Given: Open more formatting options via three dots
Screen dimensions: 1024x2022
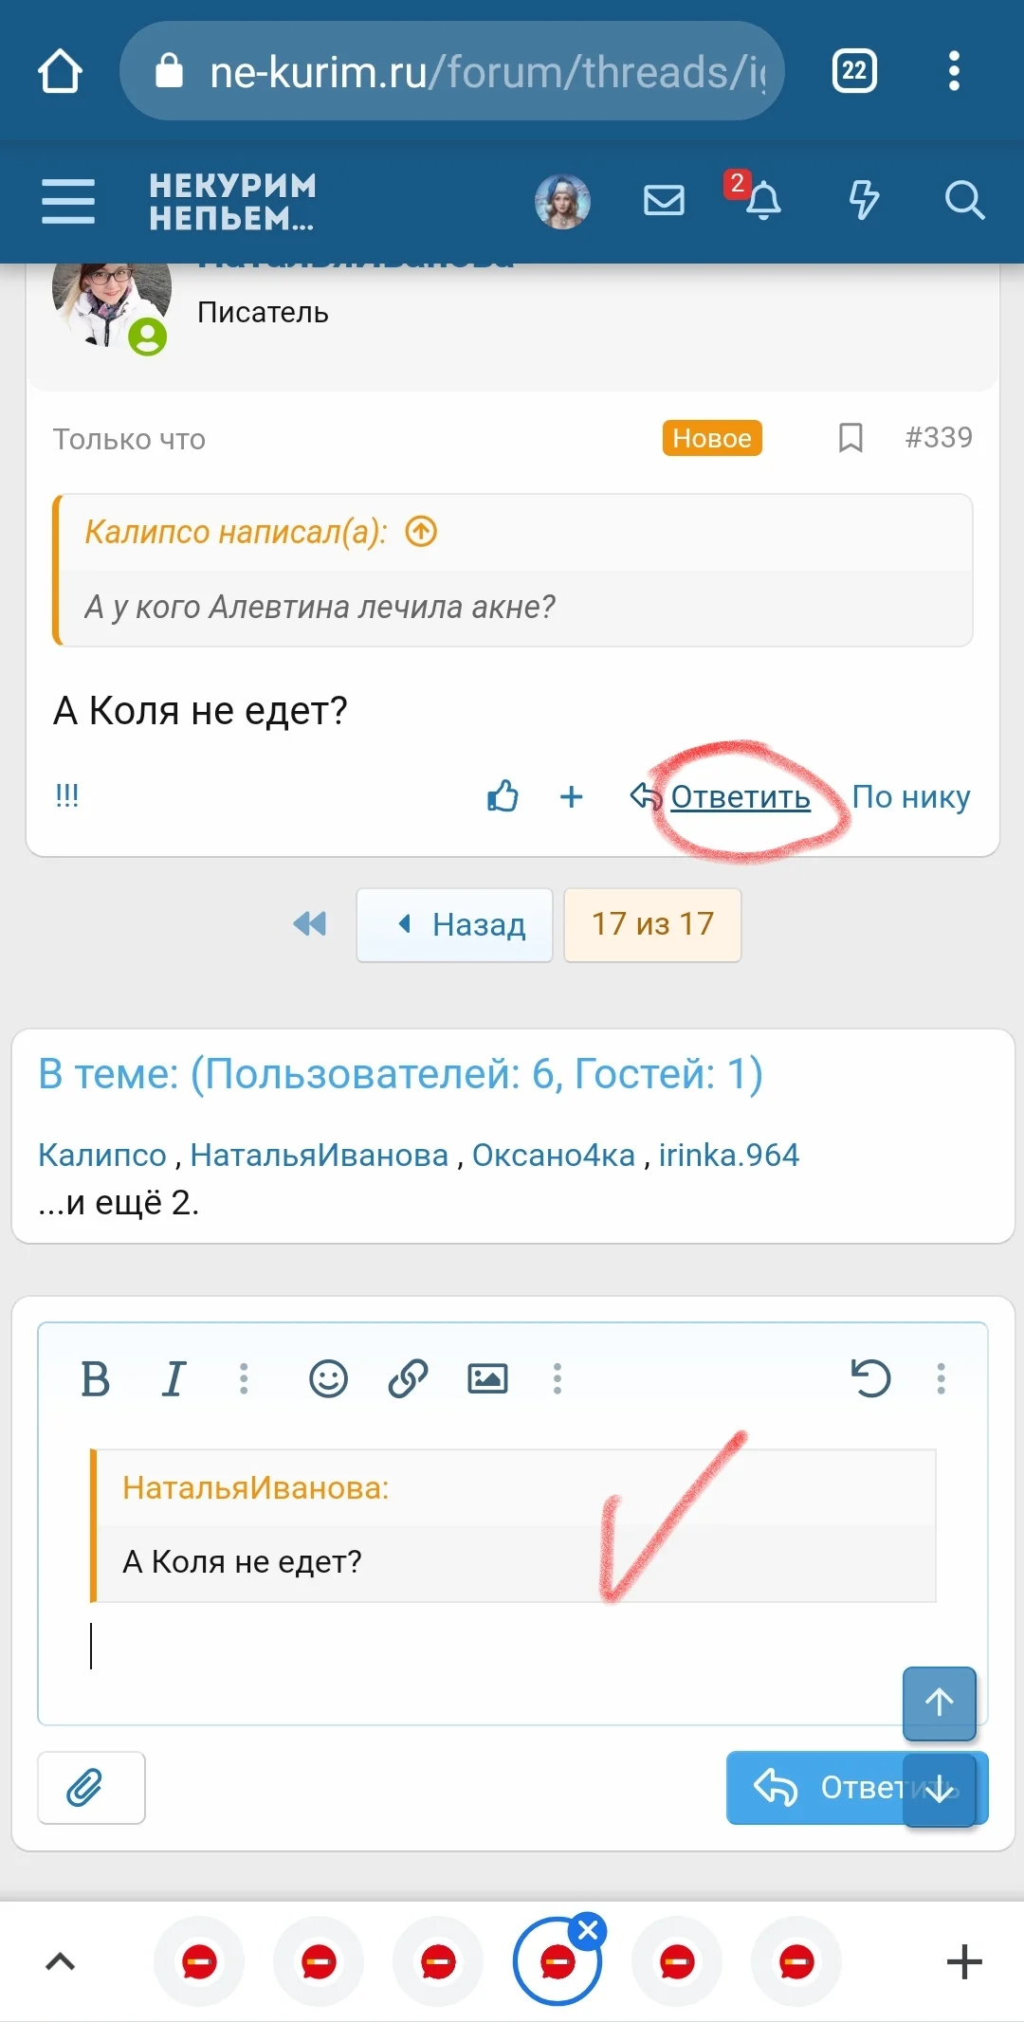Looking at the screenshot, I should tap(244, 1379).
